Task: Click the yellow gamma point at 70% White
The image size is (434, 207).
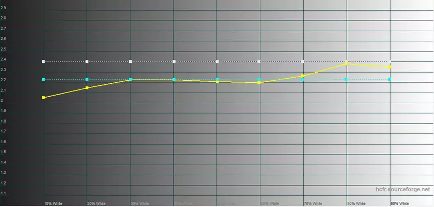Action: pos(303,76)
